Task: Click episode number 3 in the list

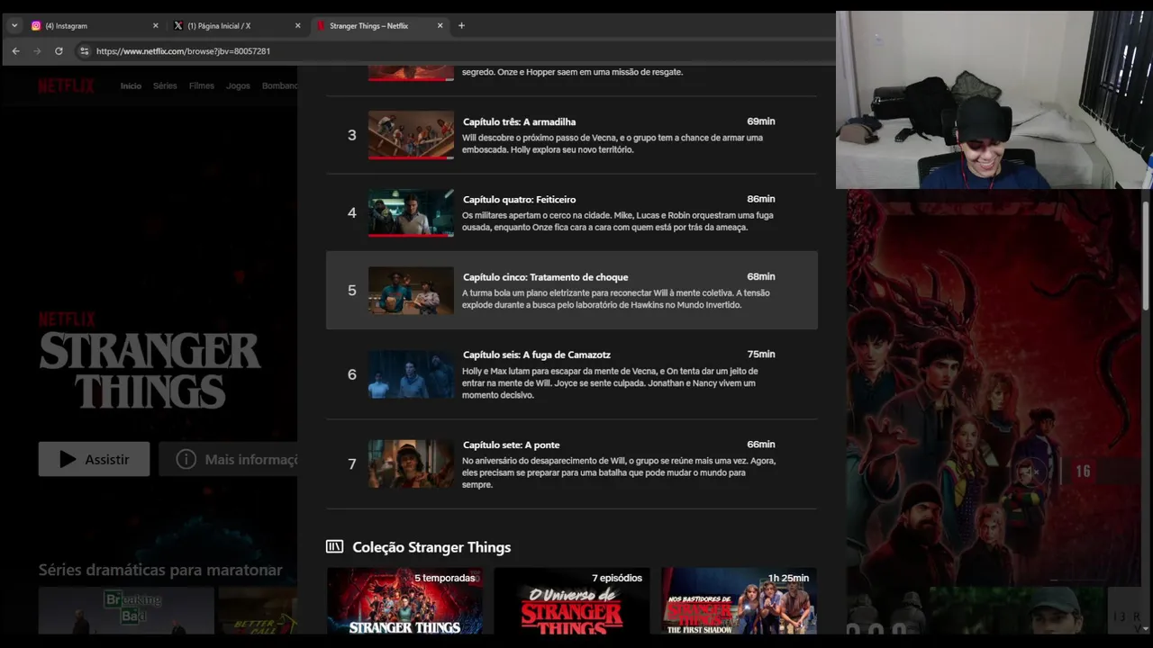Action: click(x=352, y=135)
